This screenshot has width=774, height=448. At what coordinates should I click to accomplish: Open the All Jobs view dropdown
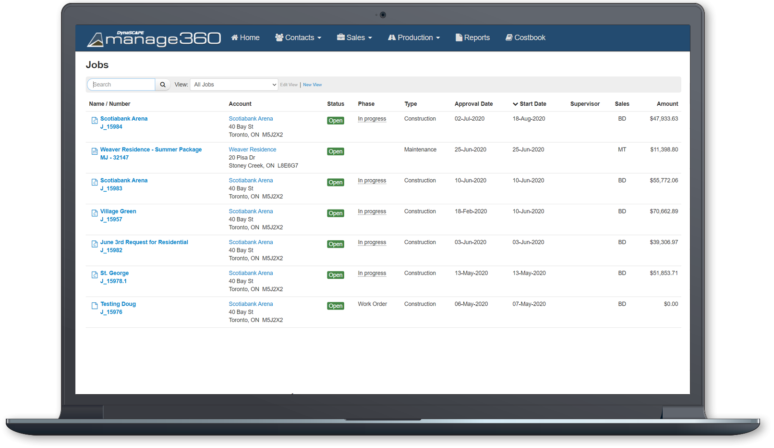[x=234, y=85]
